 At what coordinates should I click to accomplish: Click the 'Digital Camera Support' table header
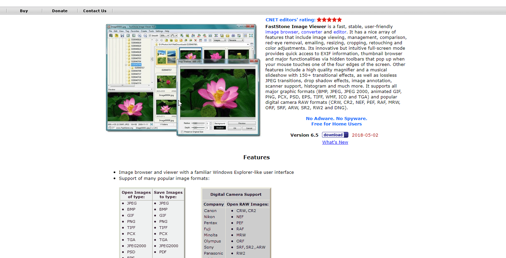click(236, 194)
